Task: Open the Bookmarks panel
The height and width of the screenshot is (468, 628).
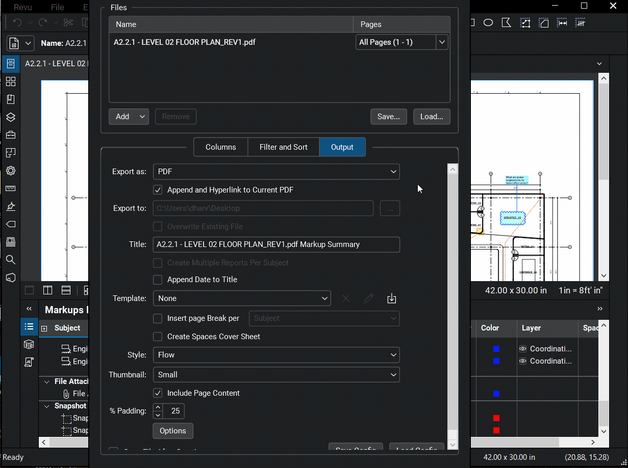Action: pos(11,99)
